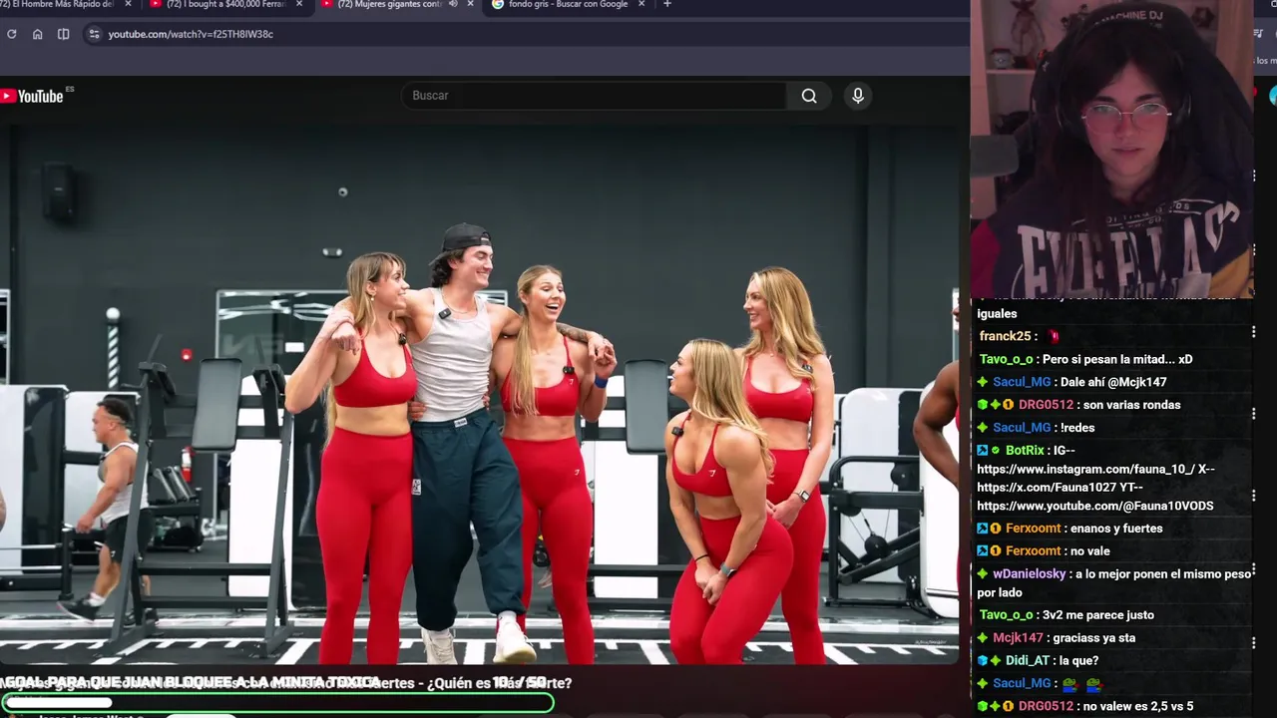Switch to El Hombre Más Rápido tab

pyautogui.click(x=60, y=4)
